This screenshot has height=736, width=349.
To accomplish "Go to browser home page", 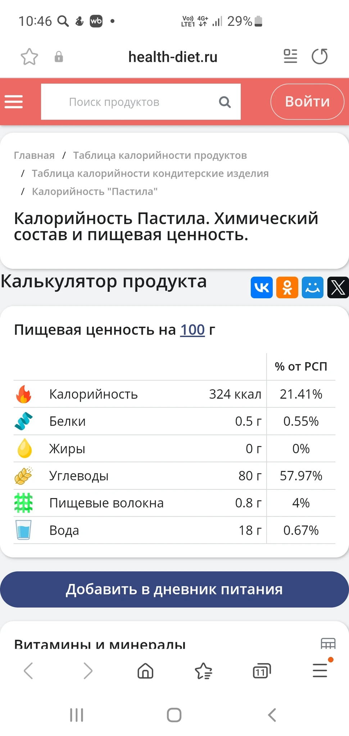I will [145, 671].
